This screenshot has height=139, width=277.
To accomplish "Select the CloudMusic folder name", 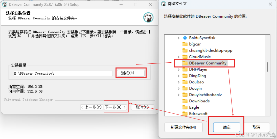I will [x=200, y=57].
